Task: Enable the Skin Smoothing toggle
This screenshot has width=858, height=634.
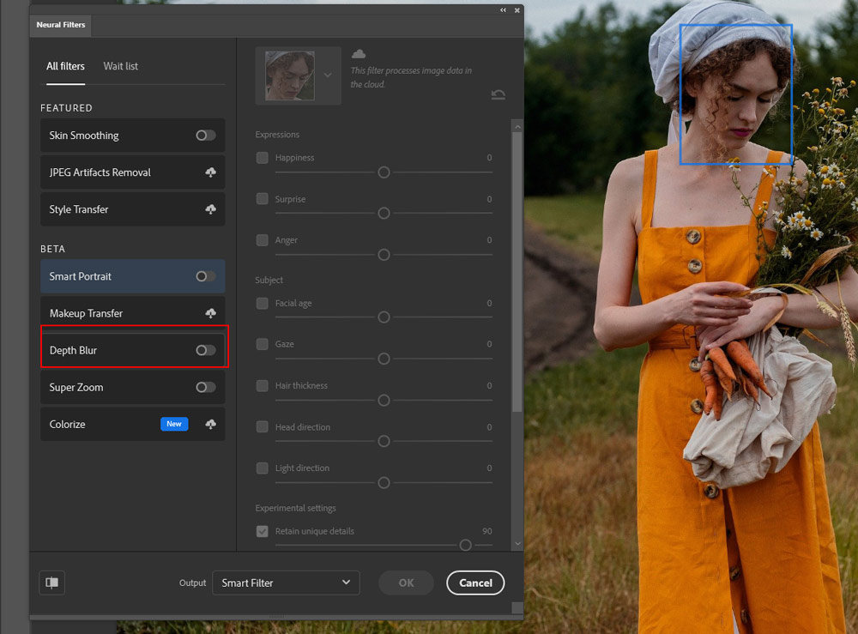Action: 204,135
